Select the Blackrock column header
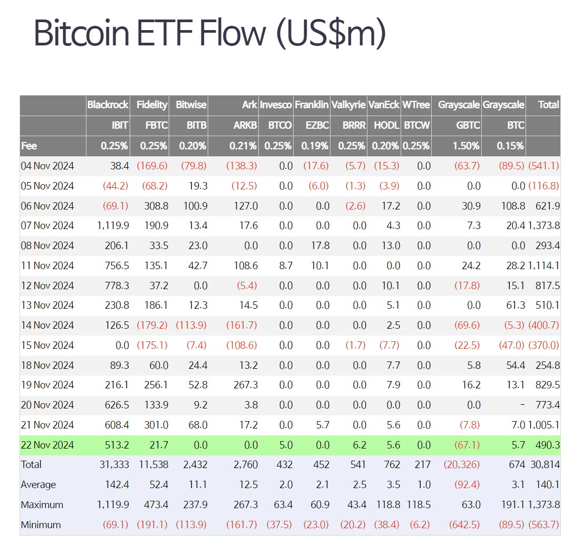The image size is (573, 543). [108, 105]
